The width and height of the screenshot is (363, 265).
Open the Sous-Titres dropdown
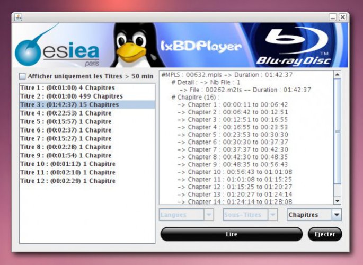250,215
